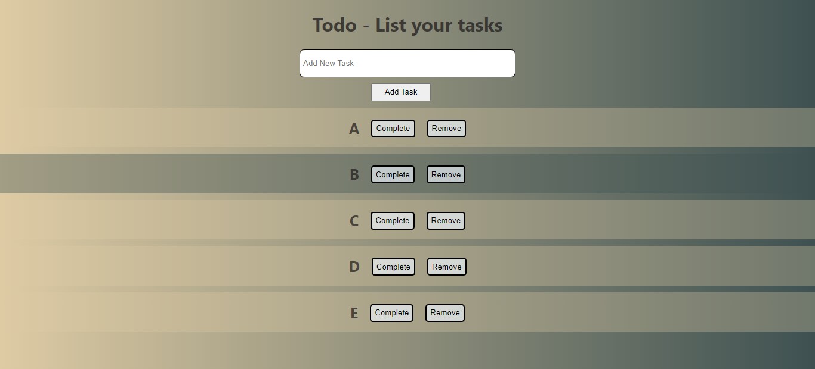This screenshot has width=815, height=369.
Task: Select the label of task B
Action: [354, 174]
